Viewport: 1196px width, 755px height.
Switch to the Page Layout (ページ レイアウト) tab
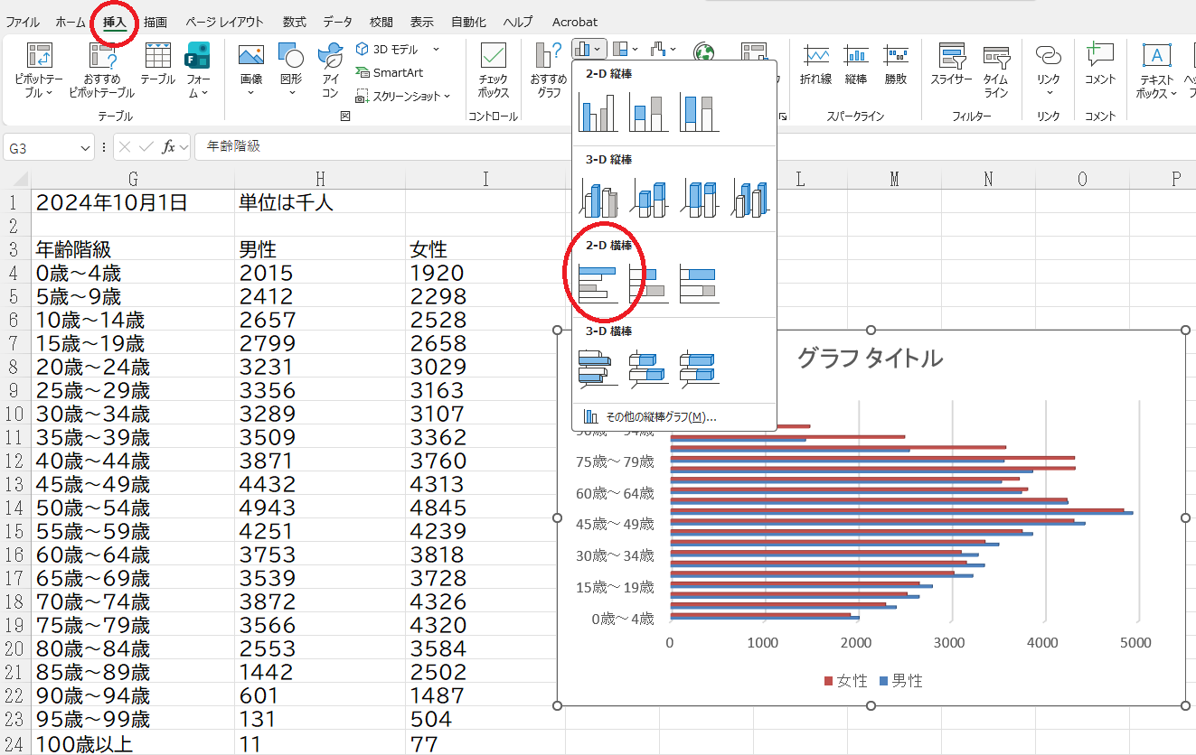tap(225, 22)
